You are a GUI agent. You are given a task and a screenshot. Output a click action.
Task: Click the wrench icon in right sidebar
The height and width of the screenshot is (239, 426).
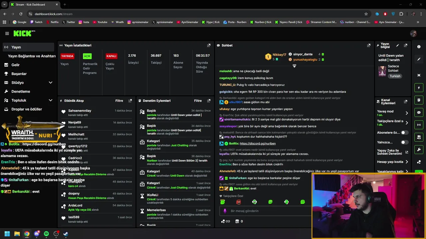[419, 149]
